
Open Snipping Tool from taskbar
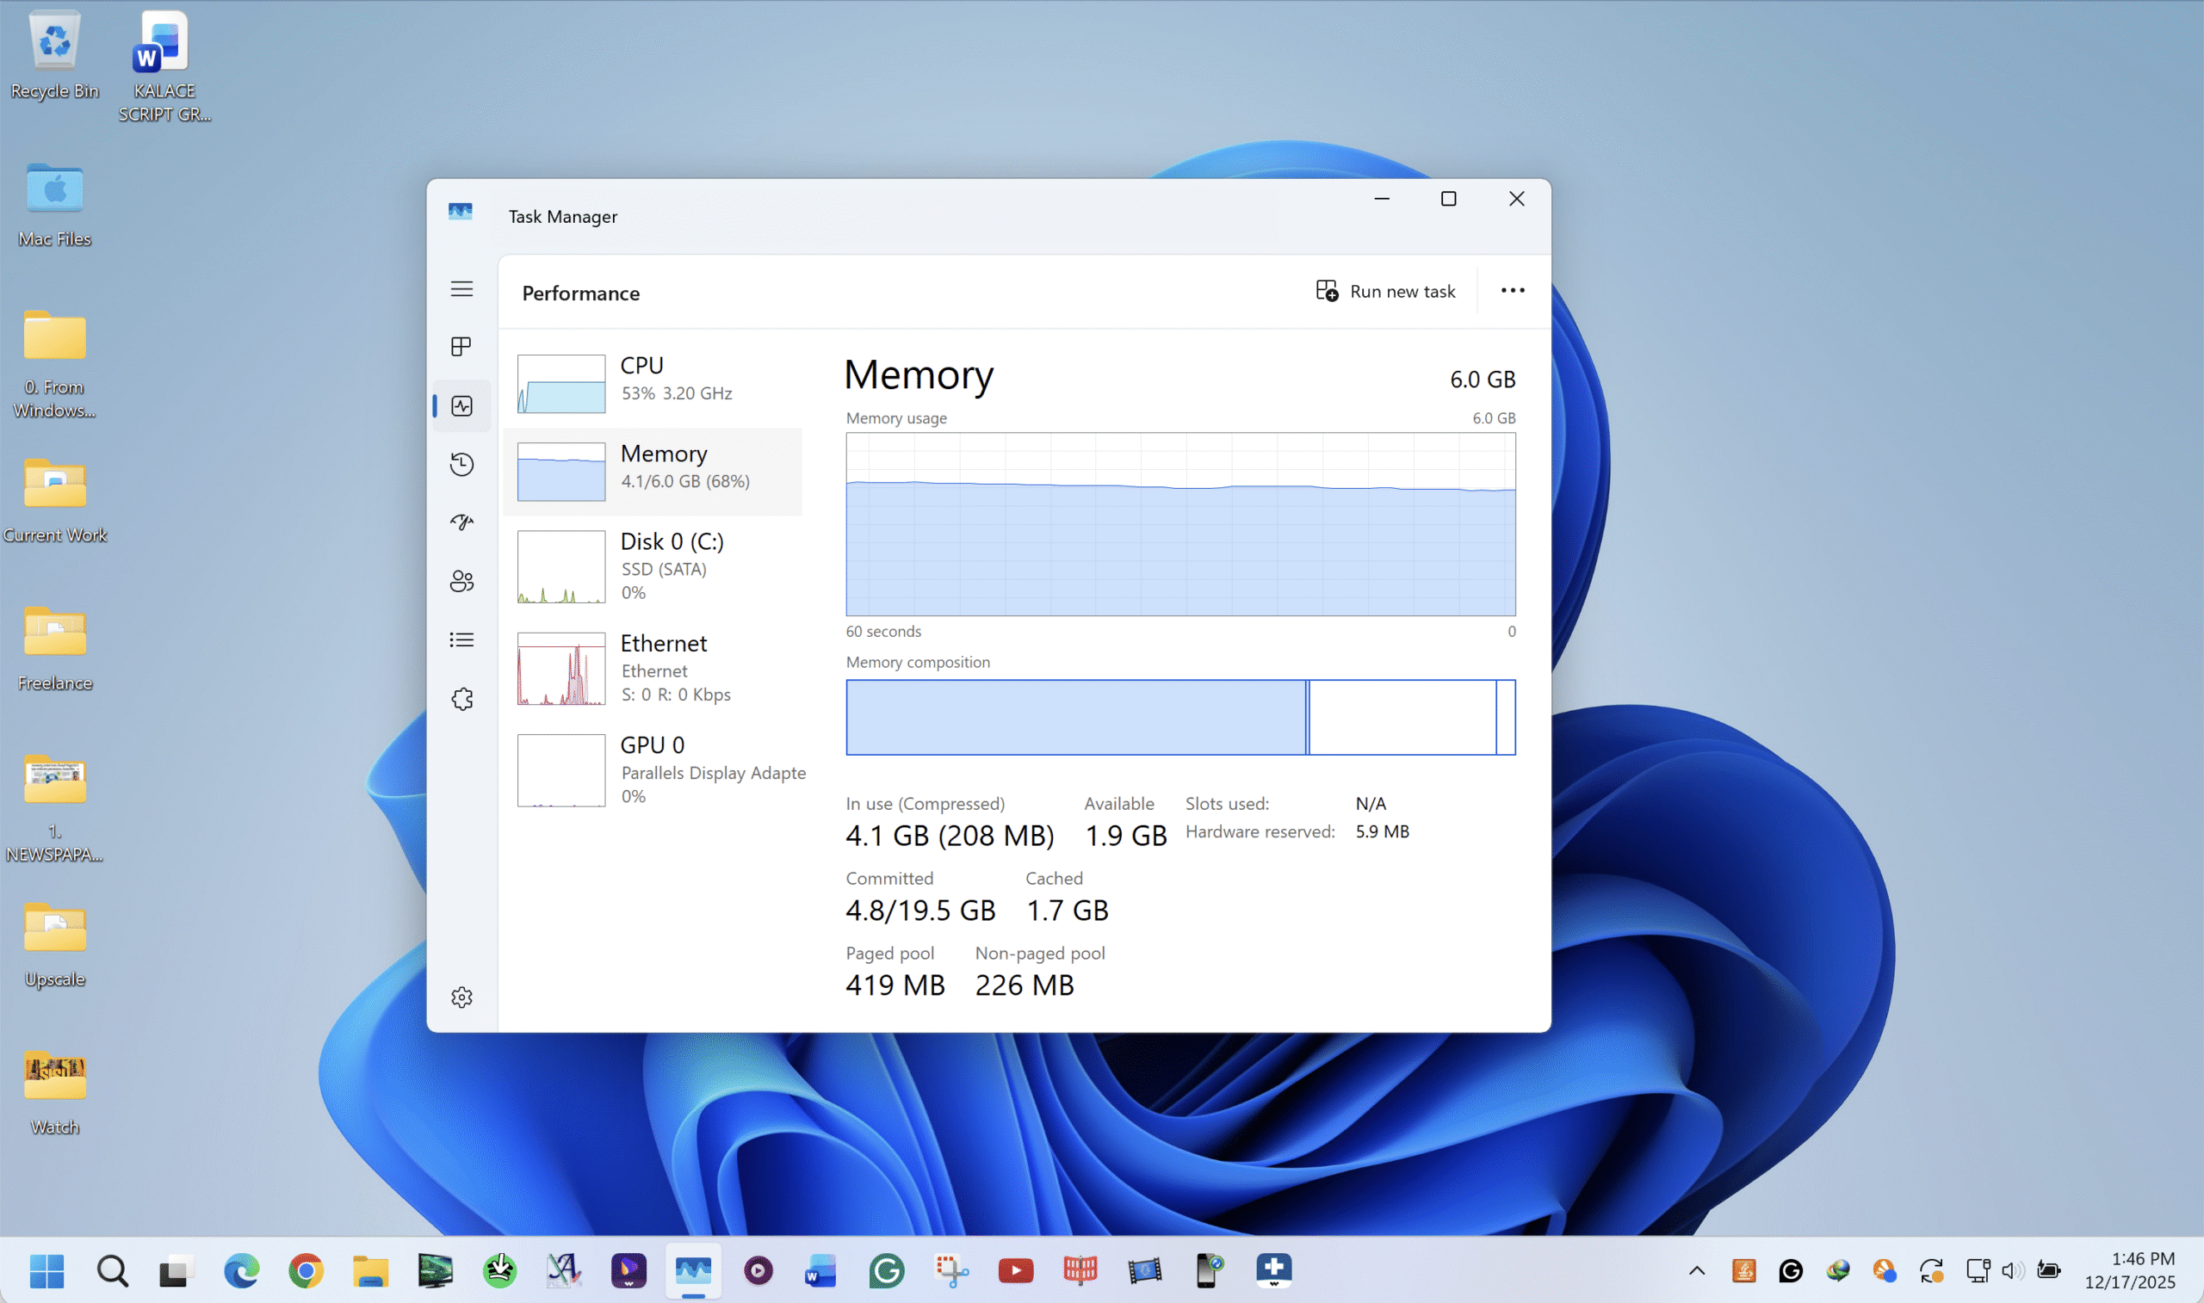click(951, 1270)
